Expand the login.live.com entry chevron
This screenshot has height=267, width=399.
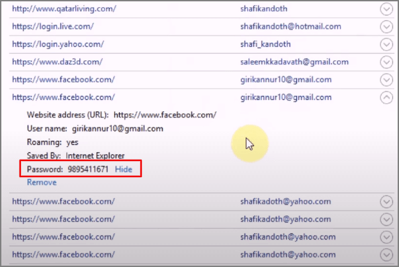pyautogui.click(x=386, y=27)
